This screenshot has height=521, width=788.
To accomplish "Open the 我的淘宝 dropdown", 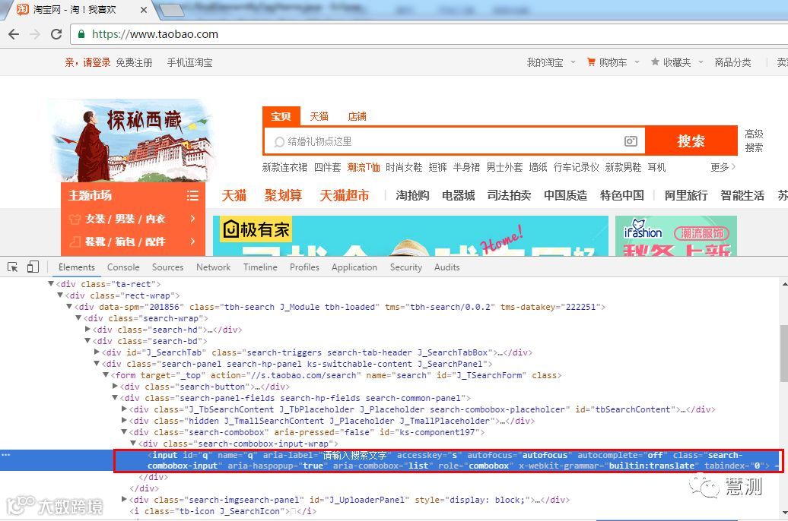I will pos(550,62).
